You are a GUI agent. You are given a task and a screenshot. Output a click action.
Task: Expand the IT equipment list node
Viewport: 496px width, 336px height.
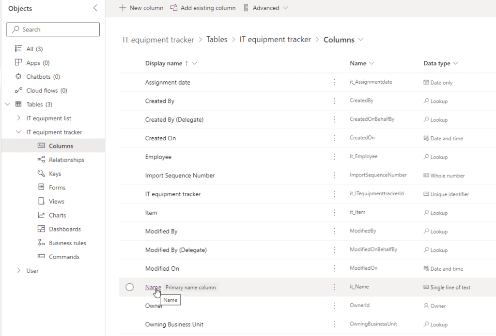(18, 118)
